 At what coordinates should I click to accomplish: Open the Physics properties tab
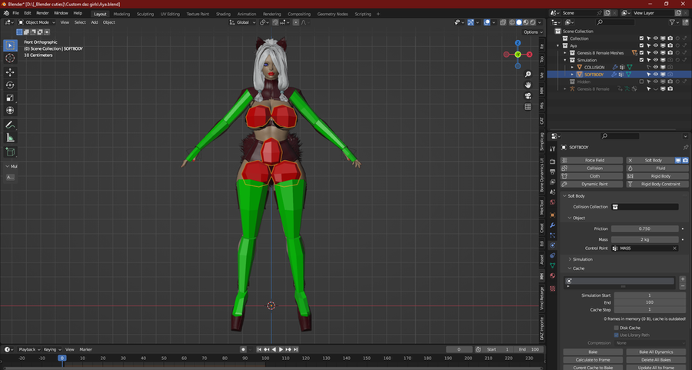point(553,245)
